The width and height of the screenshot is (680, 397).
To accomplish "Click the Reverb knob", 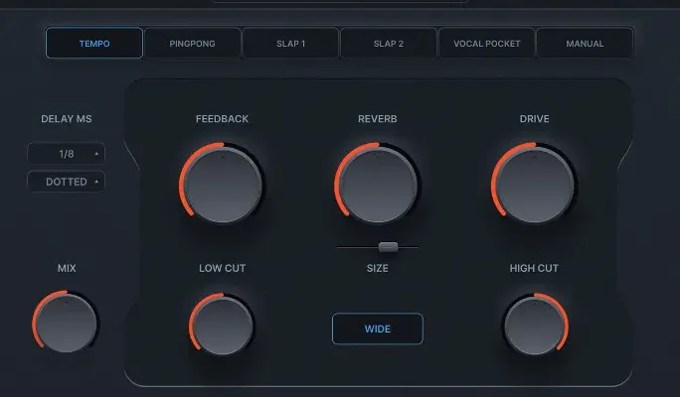I will (x=378, y=185).
